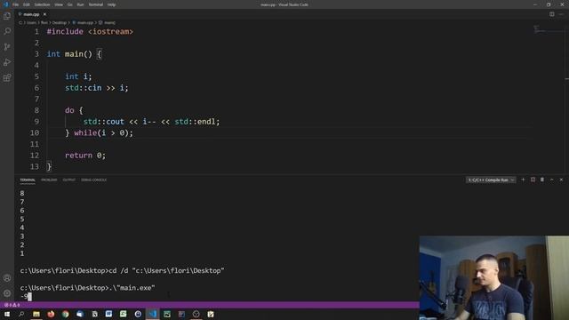Click the "return 0;" code line
The width and height of the screenshot is (569, 320).
pyautogui.click(x=85, y=156)
